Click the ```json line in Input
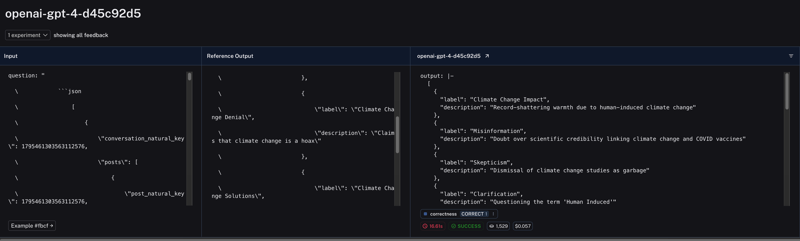 70,92
